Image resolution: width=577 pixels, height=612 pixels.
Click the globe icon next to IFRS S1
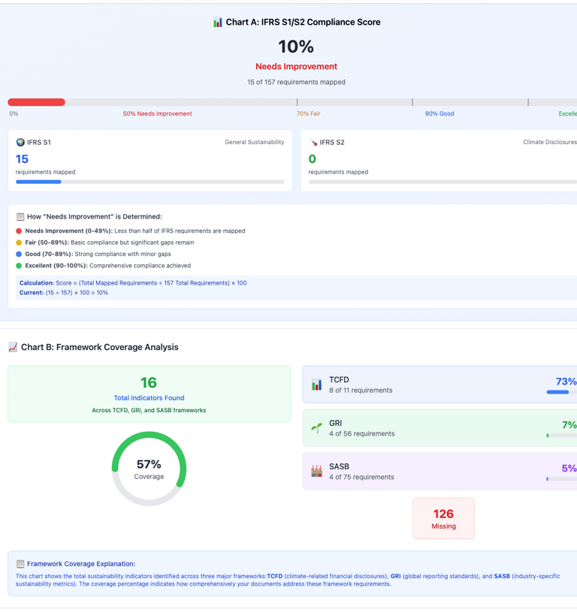[x=20, y=142]
